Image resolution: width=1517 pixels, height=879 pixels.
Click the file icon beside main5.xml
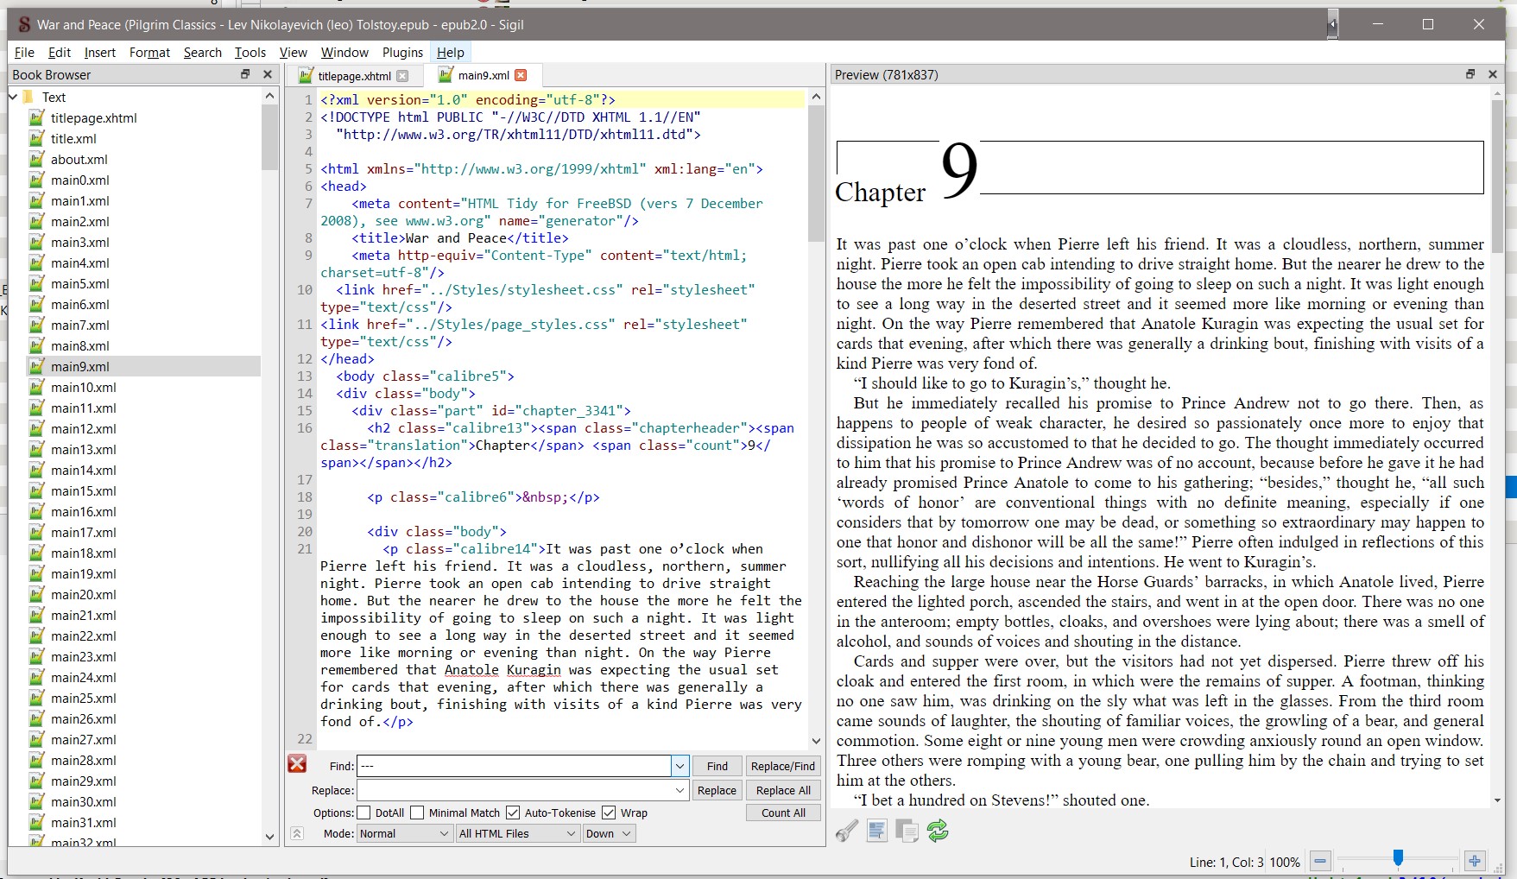coord(36,283)
